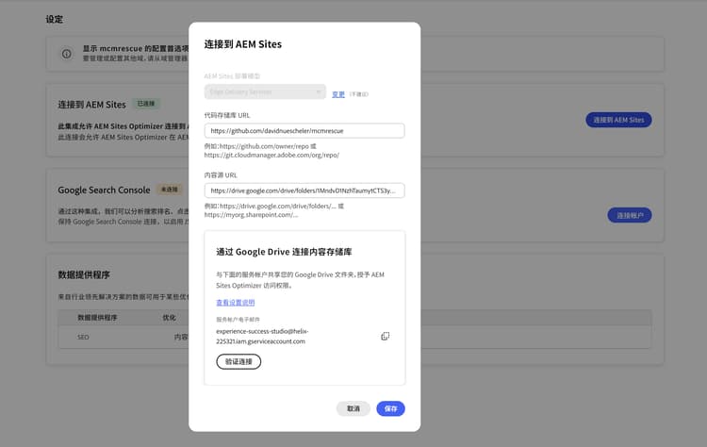This screenshot has width=707, height=447.
Task: Click the example text https://git.cloudmanager.adobe.com/org/repo/
Action: (x=271, y=155)
